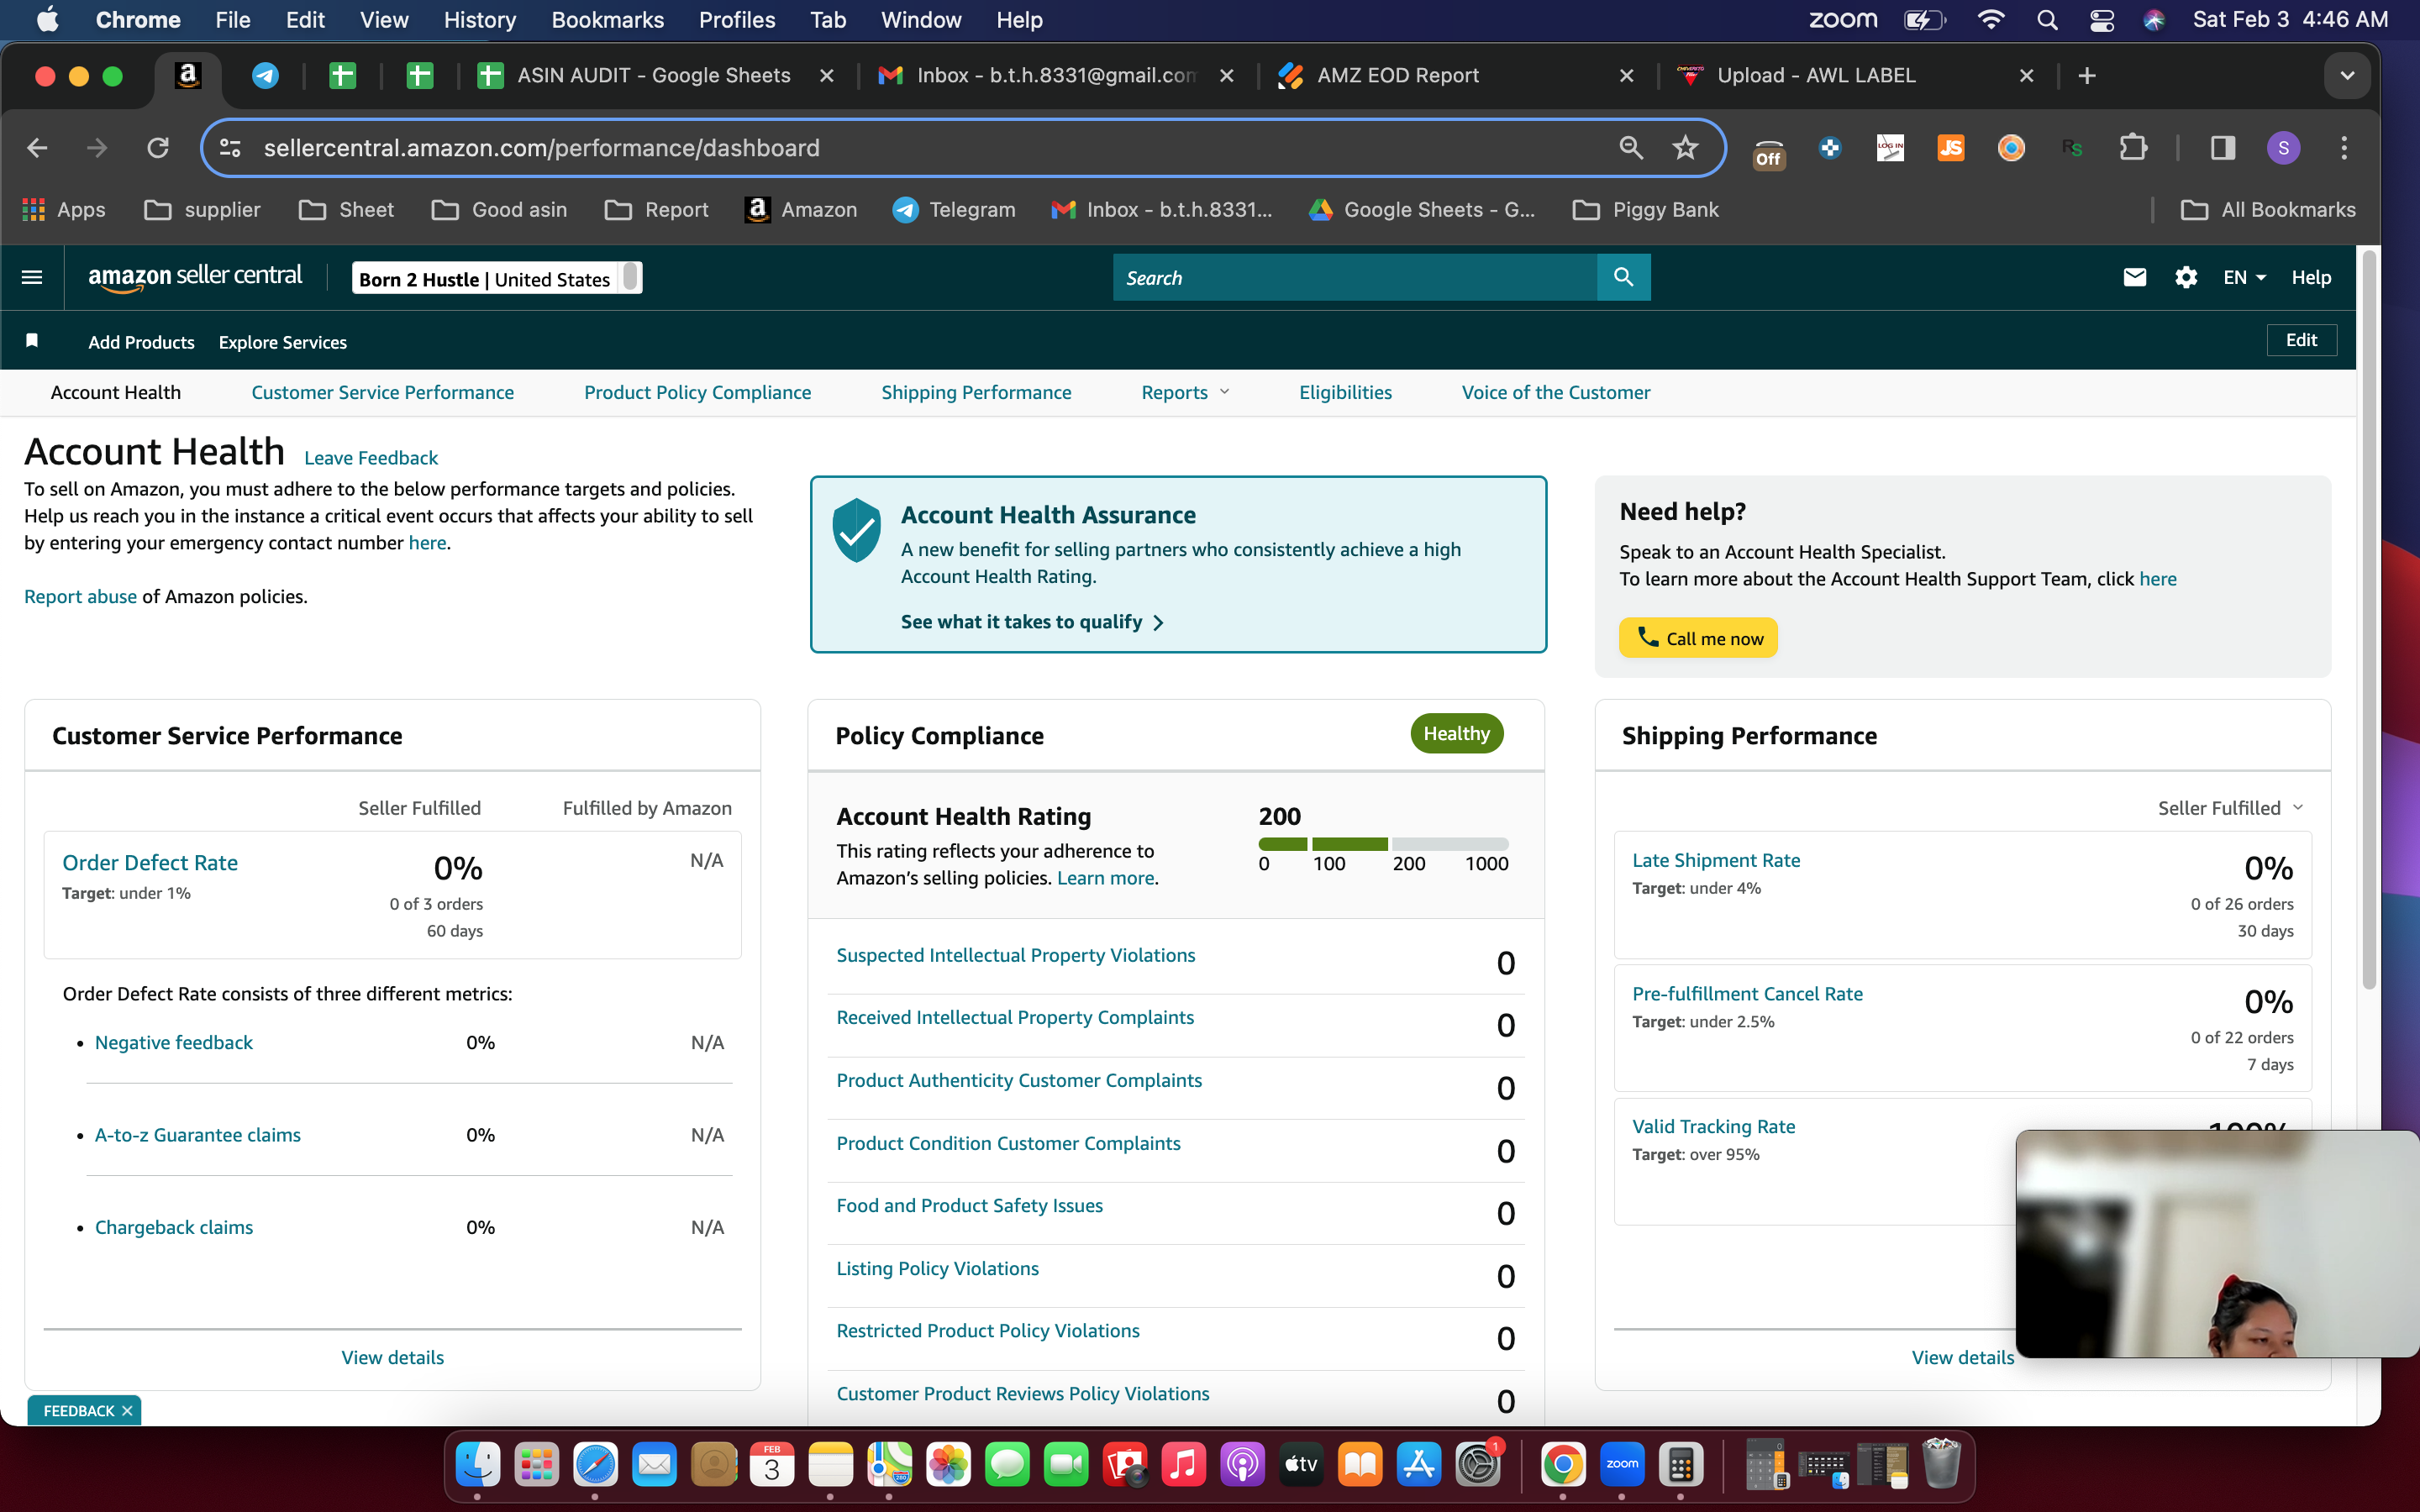This screenshot has width=2420, height=1512.
Task: Open Chrome three-dot menu
Action: point(2344,148)
